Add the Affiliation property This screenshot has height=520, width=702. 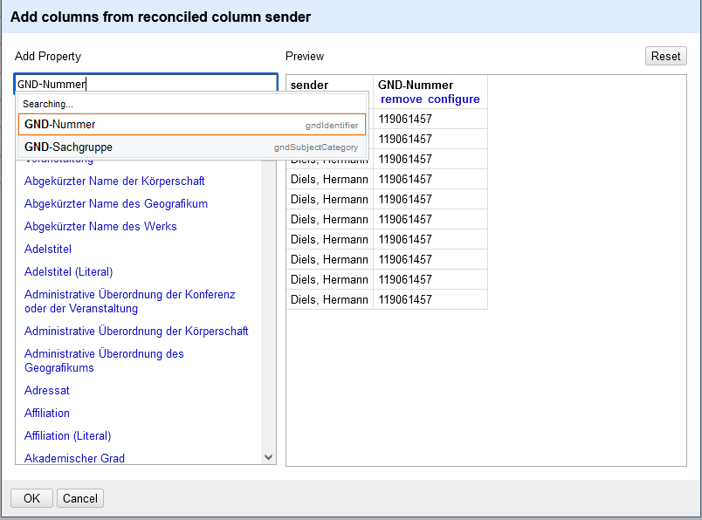click(47, 414)
